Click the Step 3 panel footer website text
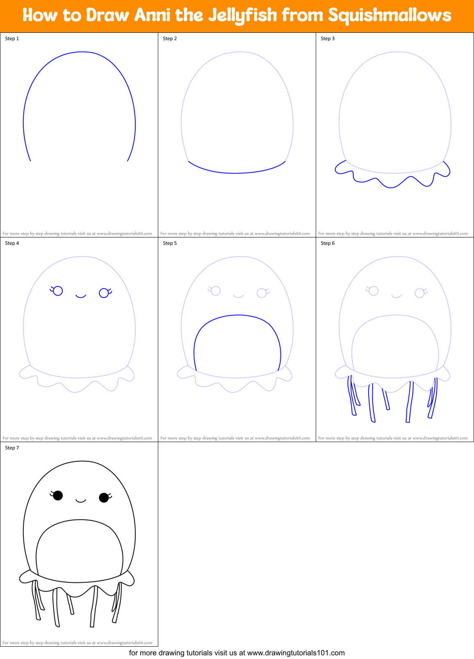 pos(393,233)
